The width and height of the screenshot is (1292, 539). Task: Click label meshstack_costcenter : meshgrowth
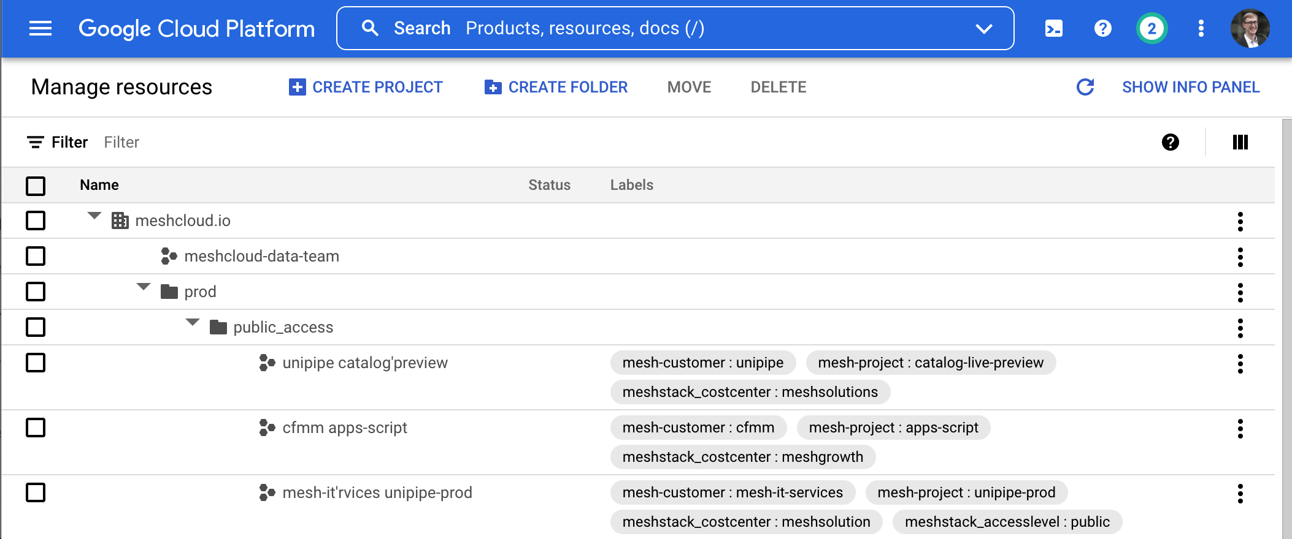(743, 457)
